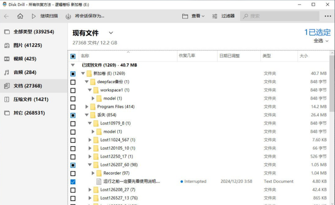The image size is (335, 205).
Task: Focus the search input field
Action: coord(280,16)
